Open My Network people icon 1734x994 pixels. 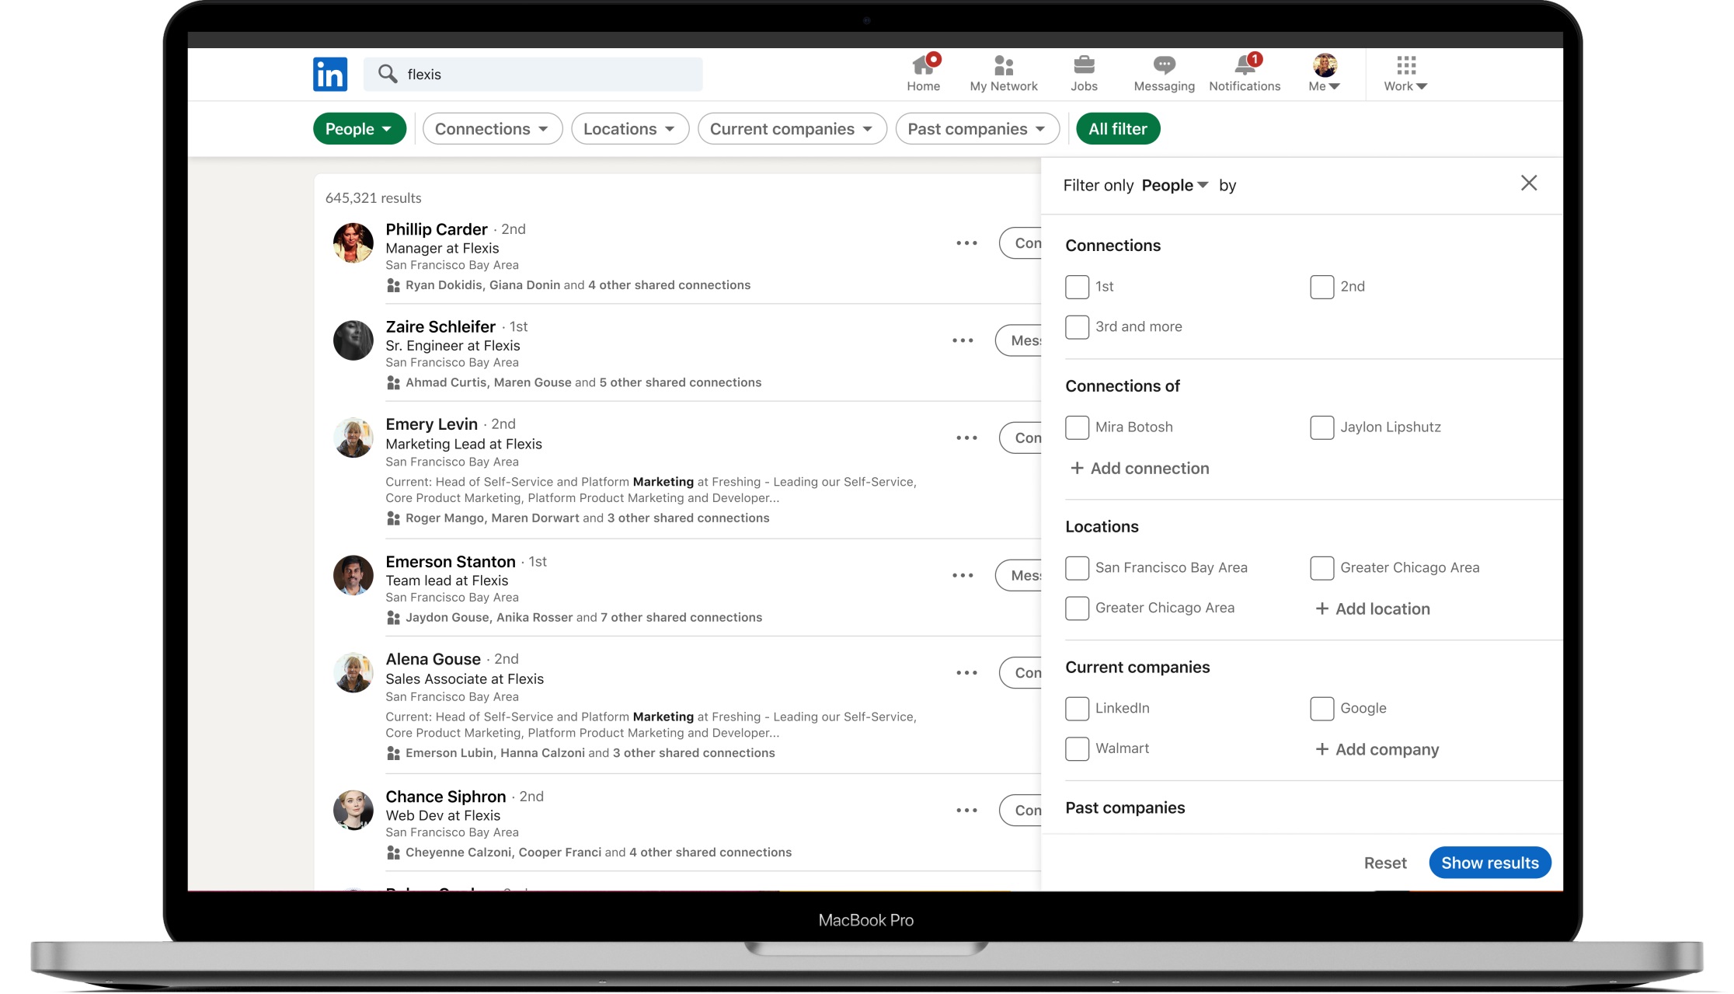pos(1004,65)
